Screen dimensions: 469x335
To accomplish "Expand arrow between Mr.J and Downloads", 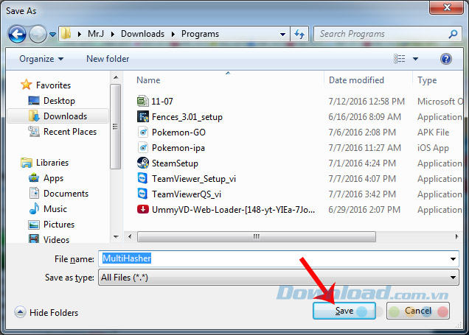I will pos(113,34).
